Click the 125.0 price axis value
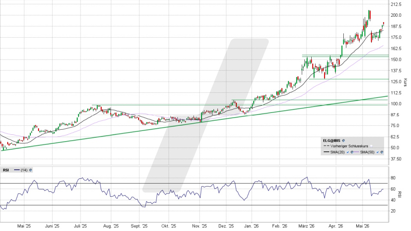411x231 pixels. [x=396, y=82]
